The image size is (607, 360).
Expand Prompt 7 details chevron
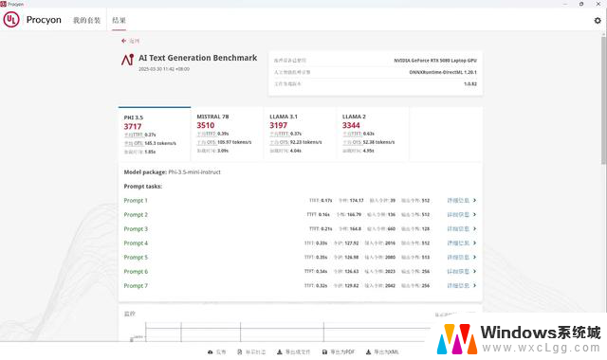click(x=474, y=285)
